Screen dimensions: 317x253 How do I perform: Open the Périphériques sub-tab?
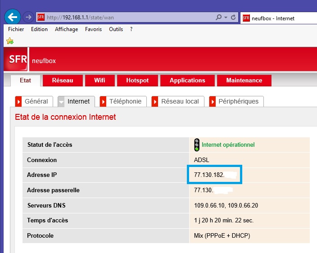238,101
